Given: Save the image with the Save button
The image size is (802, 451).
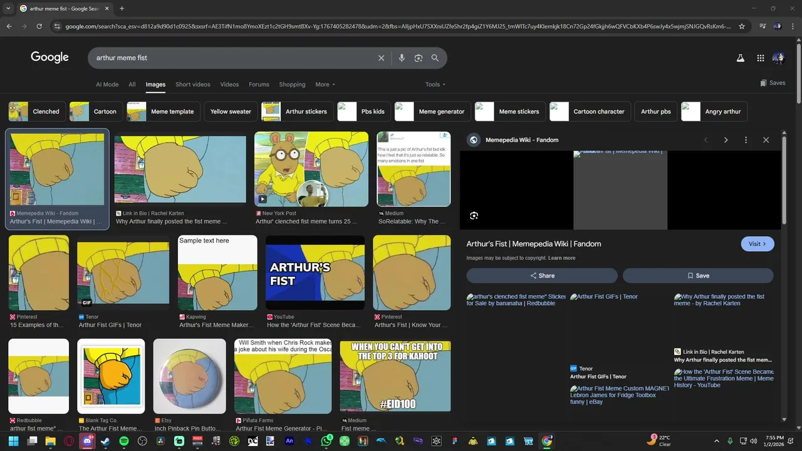Looking at the screenshot, I should (x=698, y=276).
